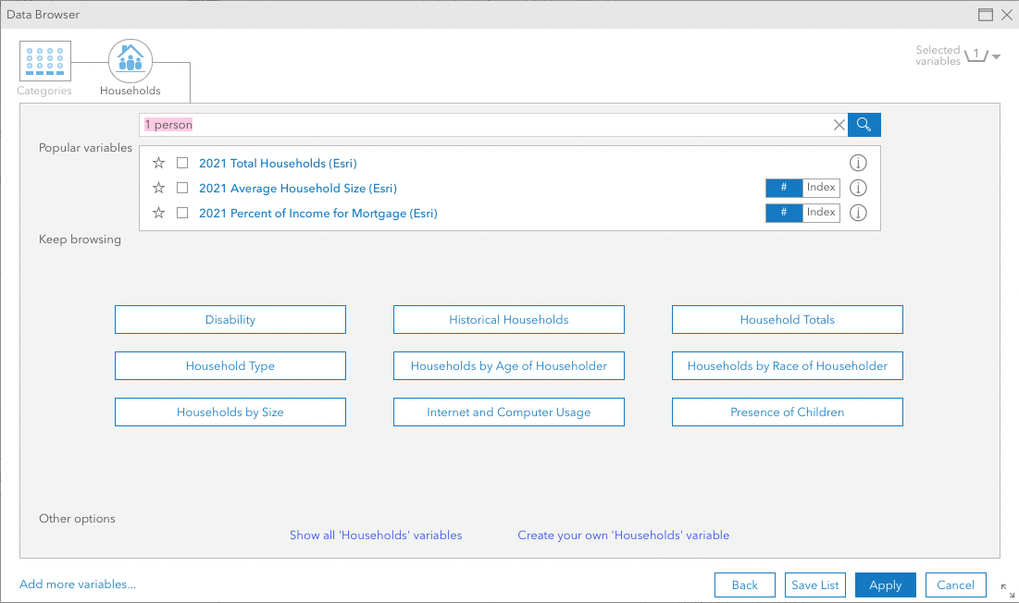Open 2021 Percent of Income for Mortgage variable

317,214
